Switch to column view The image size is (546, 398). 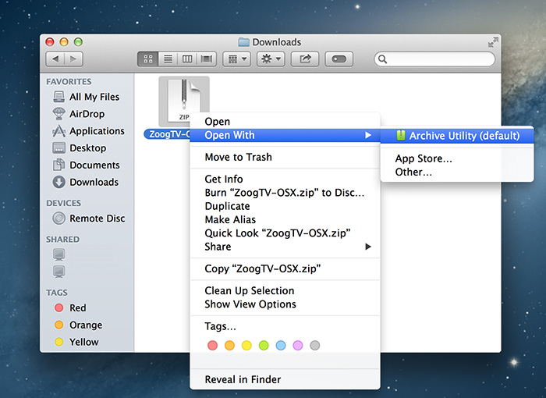coord(187,59)
